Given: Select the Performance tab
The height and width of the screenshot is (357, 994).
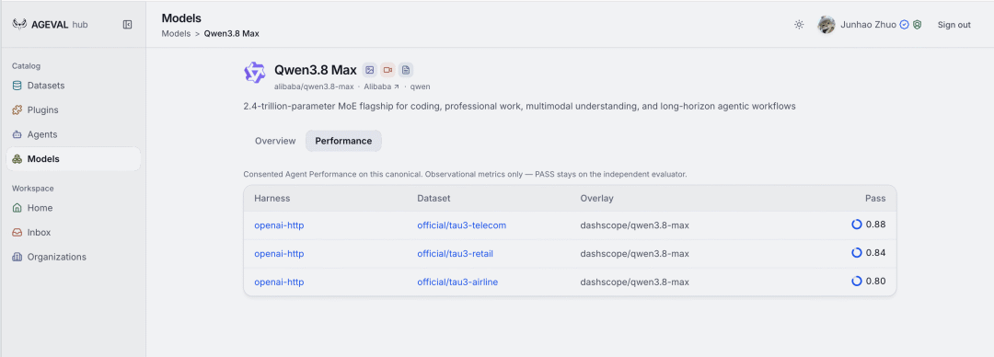Looking at the screenshot, I should click(x=343, y=141).
